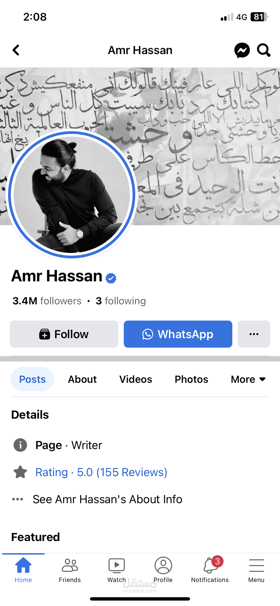Screen dimensions: 280x606
Task: See Amr Hassan's About Info
Action: click(108, 499)
